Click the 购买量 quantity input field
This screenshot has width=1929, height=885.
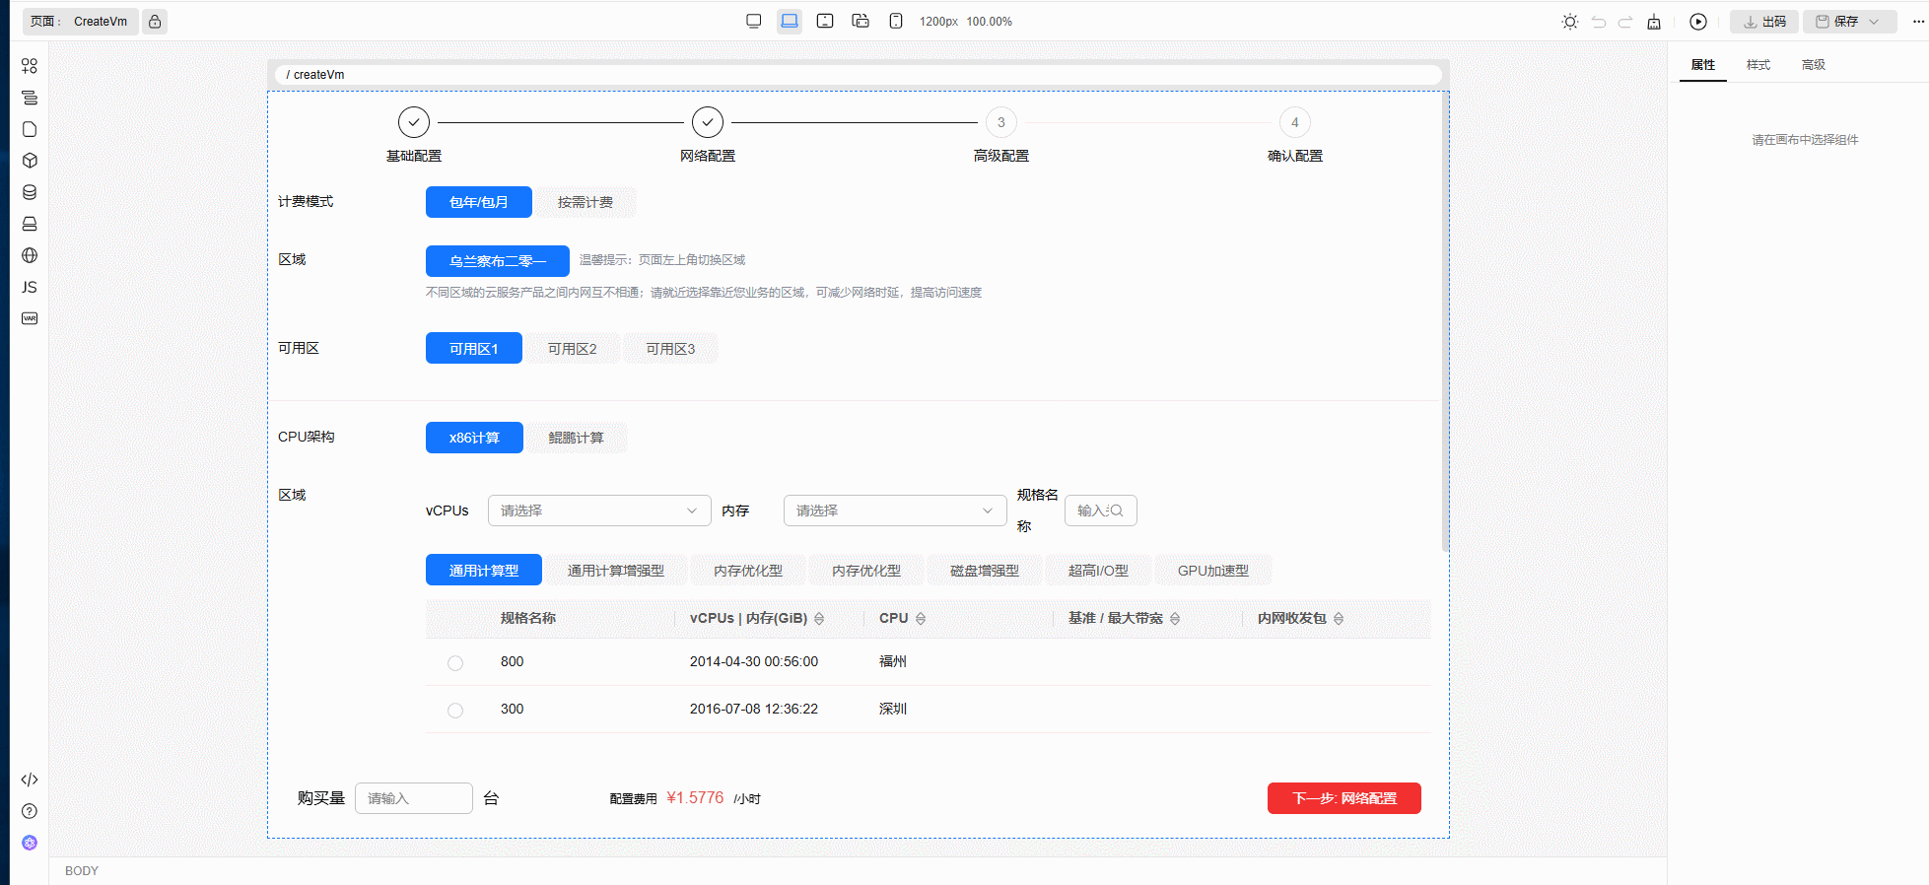414,798
